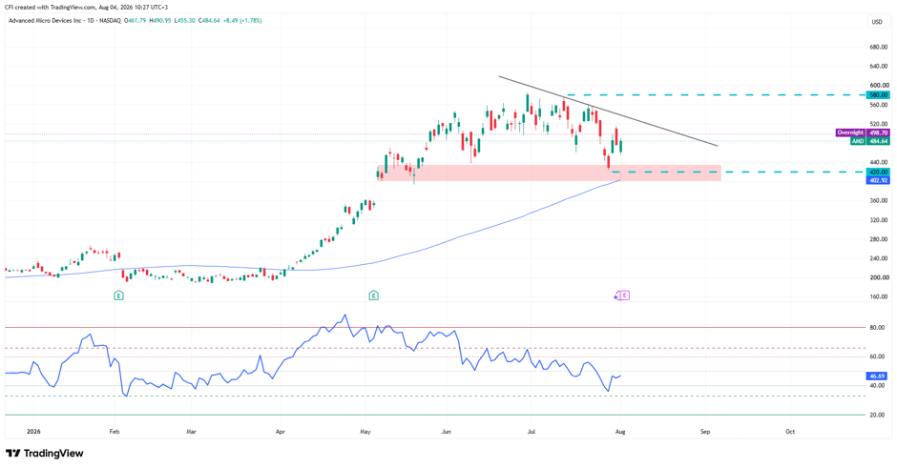
Task: Click the 640.00 price axis label
Action: tap(878, 67)
